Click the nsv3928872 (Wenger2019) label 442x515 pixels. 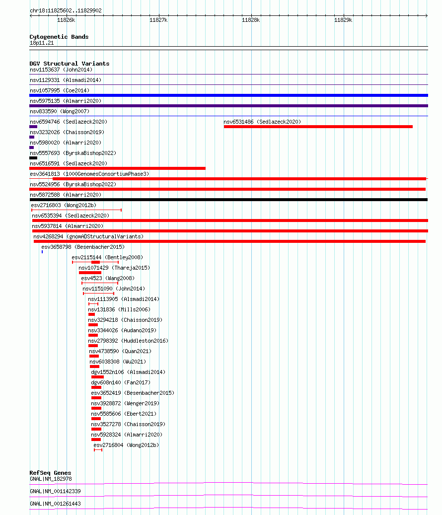(x=125, y=403)
